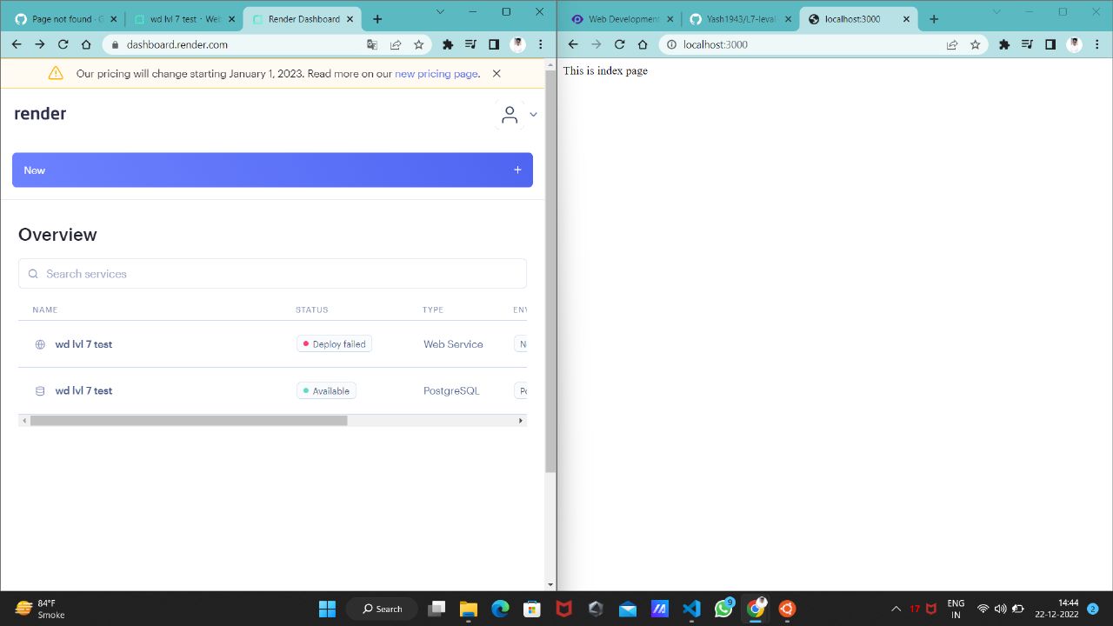Image resolution: width=1113 pixels, height=626 pixels.
Task: Switch to the Web Development tab in the localhost window
Action: (621, 19)
